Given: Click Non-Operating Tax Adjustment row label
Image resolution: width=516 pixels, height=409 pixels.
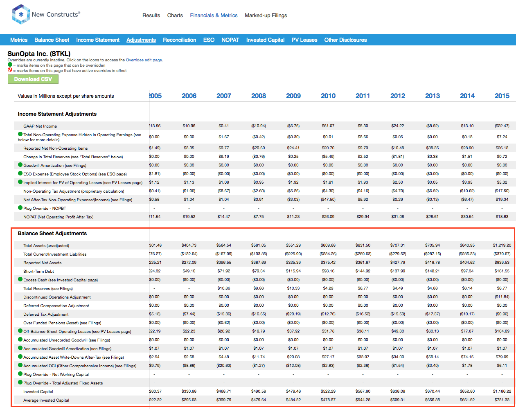Looking at the screenshot, I should coord(74,191).
